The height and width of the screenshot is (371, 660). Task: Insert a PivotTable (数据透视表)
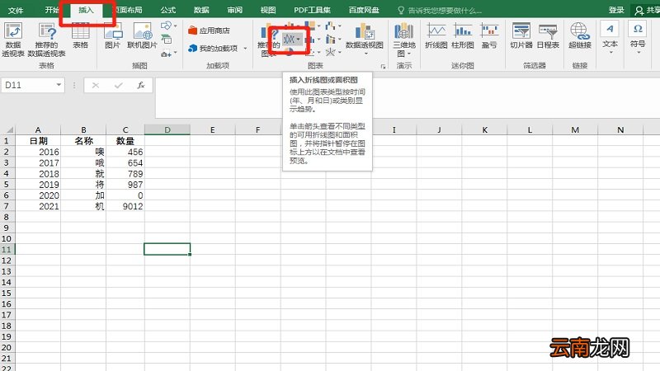(13, 40)
